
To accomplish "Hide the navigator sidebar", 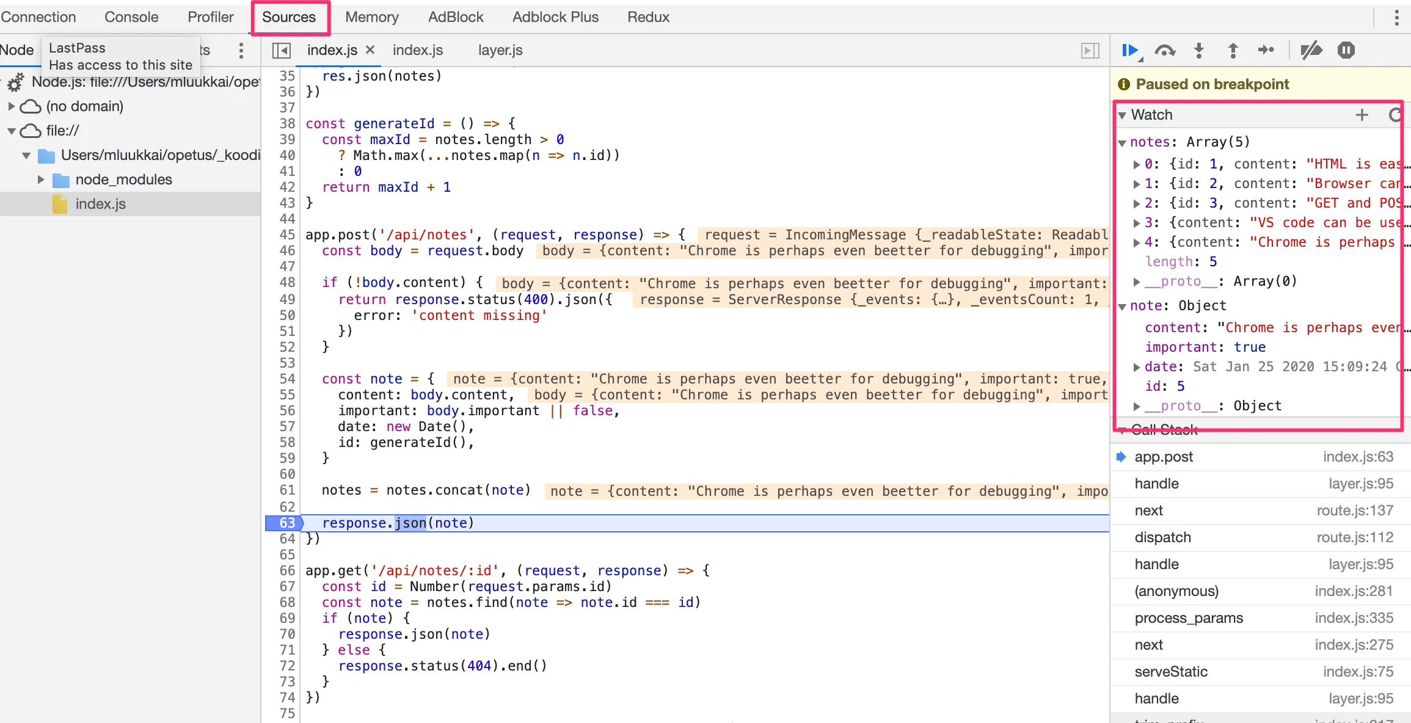I will [282, 51].
